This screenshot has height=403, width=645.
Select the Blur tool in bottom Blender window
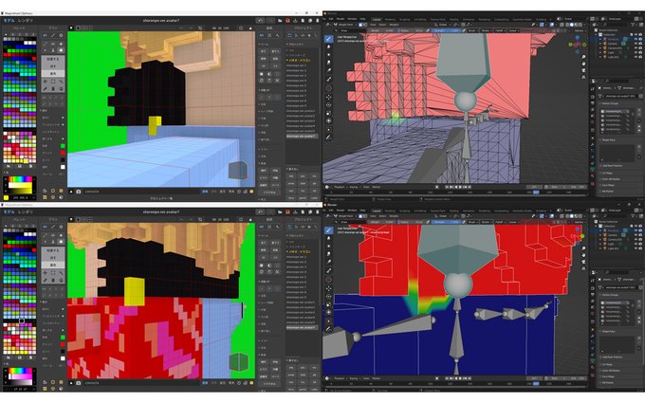pos(329,238)
